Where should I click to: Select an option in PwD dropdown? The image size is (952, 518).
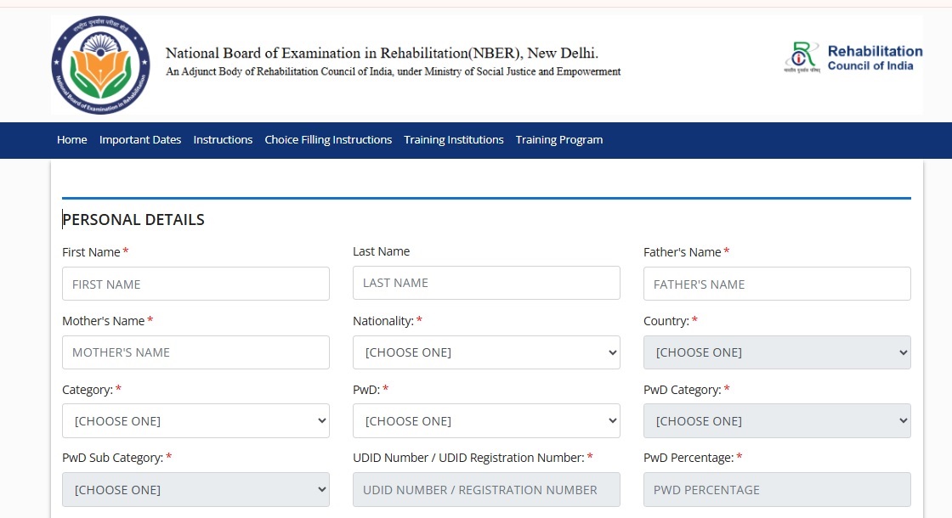(486, 421)
